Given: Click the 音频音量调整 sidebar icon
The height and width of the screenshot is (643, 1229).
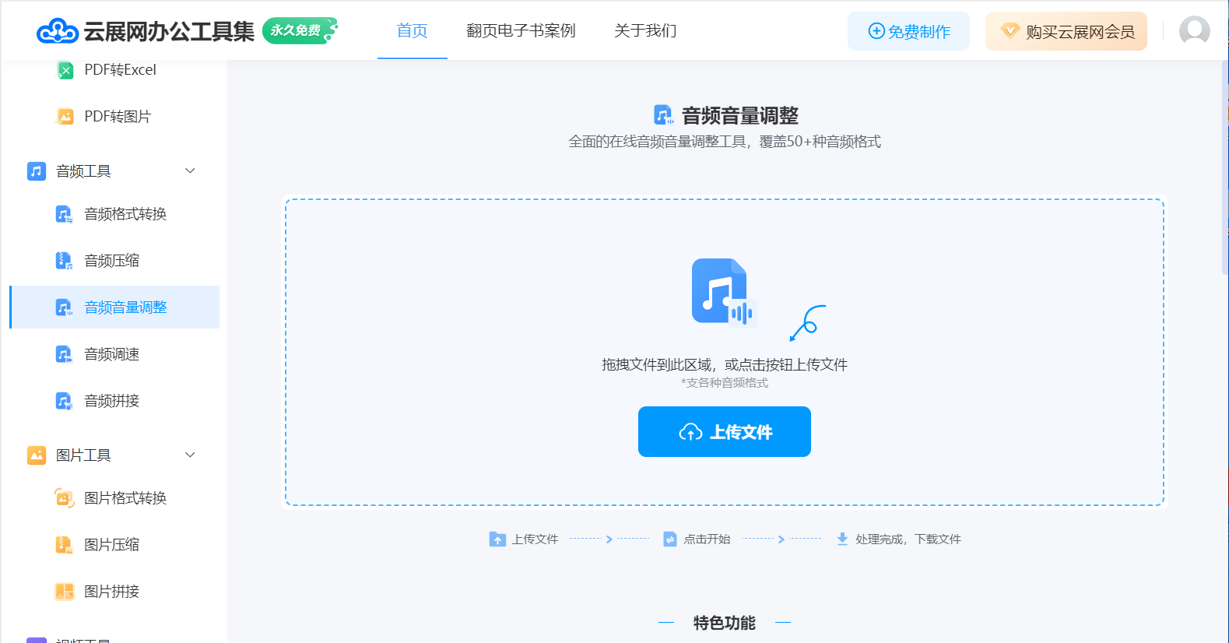Looking at the screenshot, I should [65, 307].
